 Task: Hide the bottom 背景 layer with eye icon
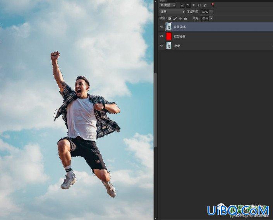(161, 46)
